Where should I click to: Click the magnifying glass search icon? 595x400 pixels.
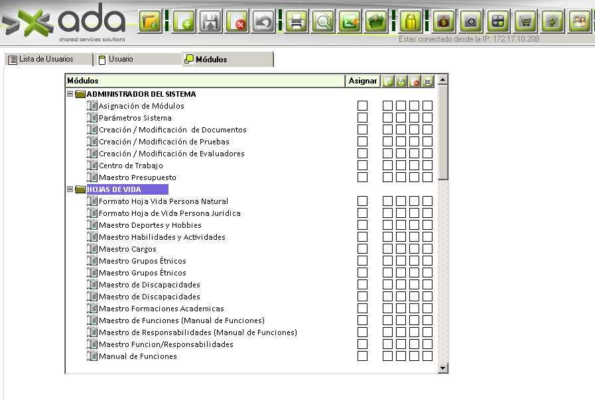point(323,22)
